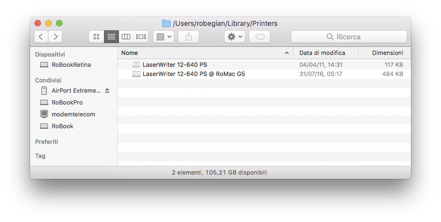This screenshot has height=222, width=441.
Task: Click the 117 KB size value
Action: (394, 65)
